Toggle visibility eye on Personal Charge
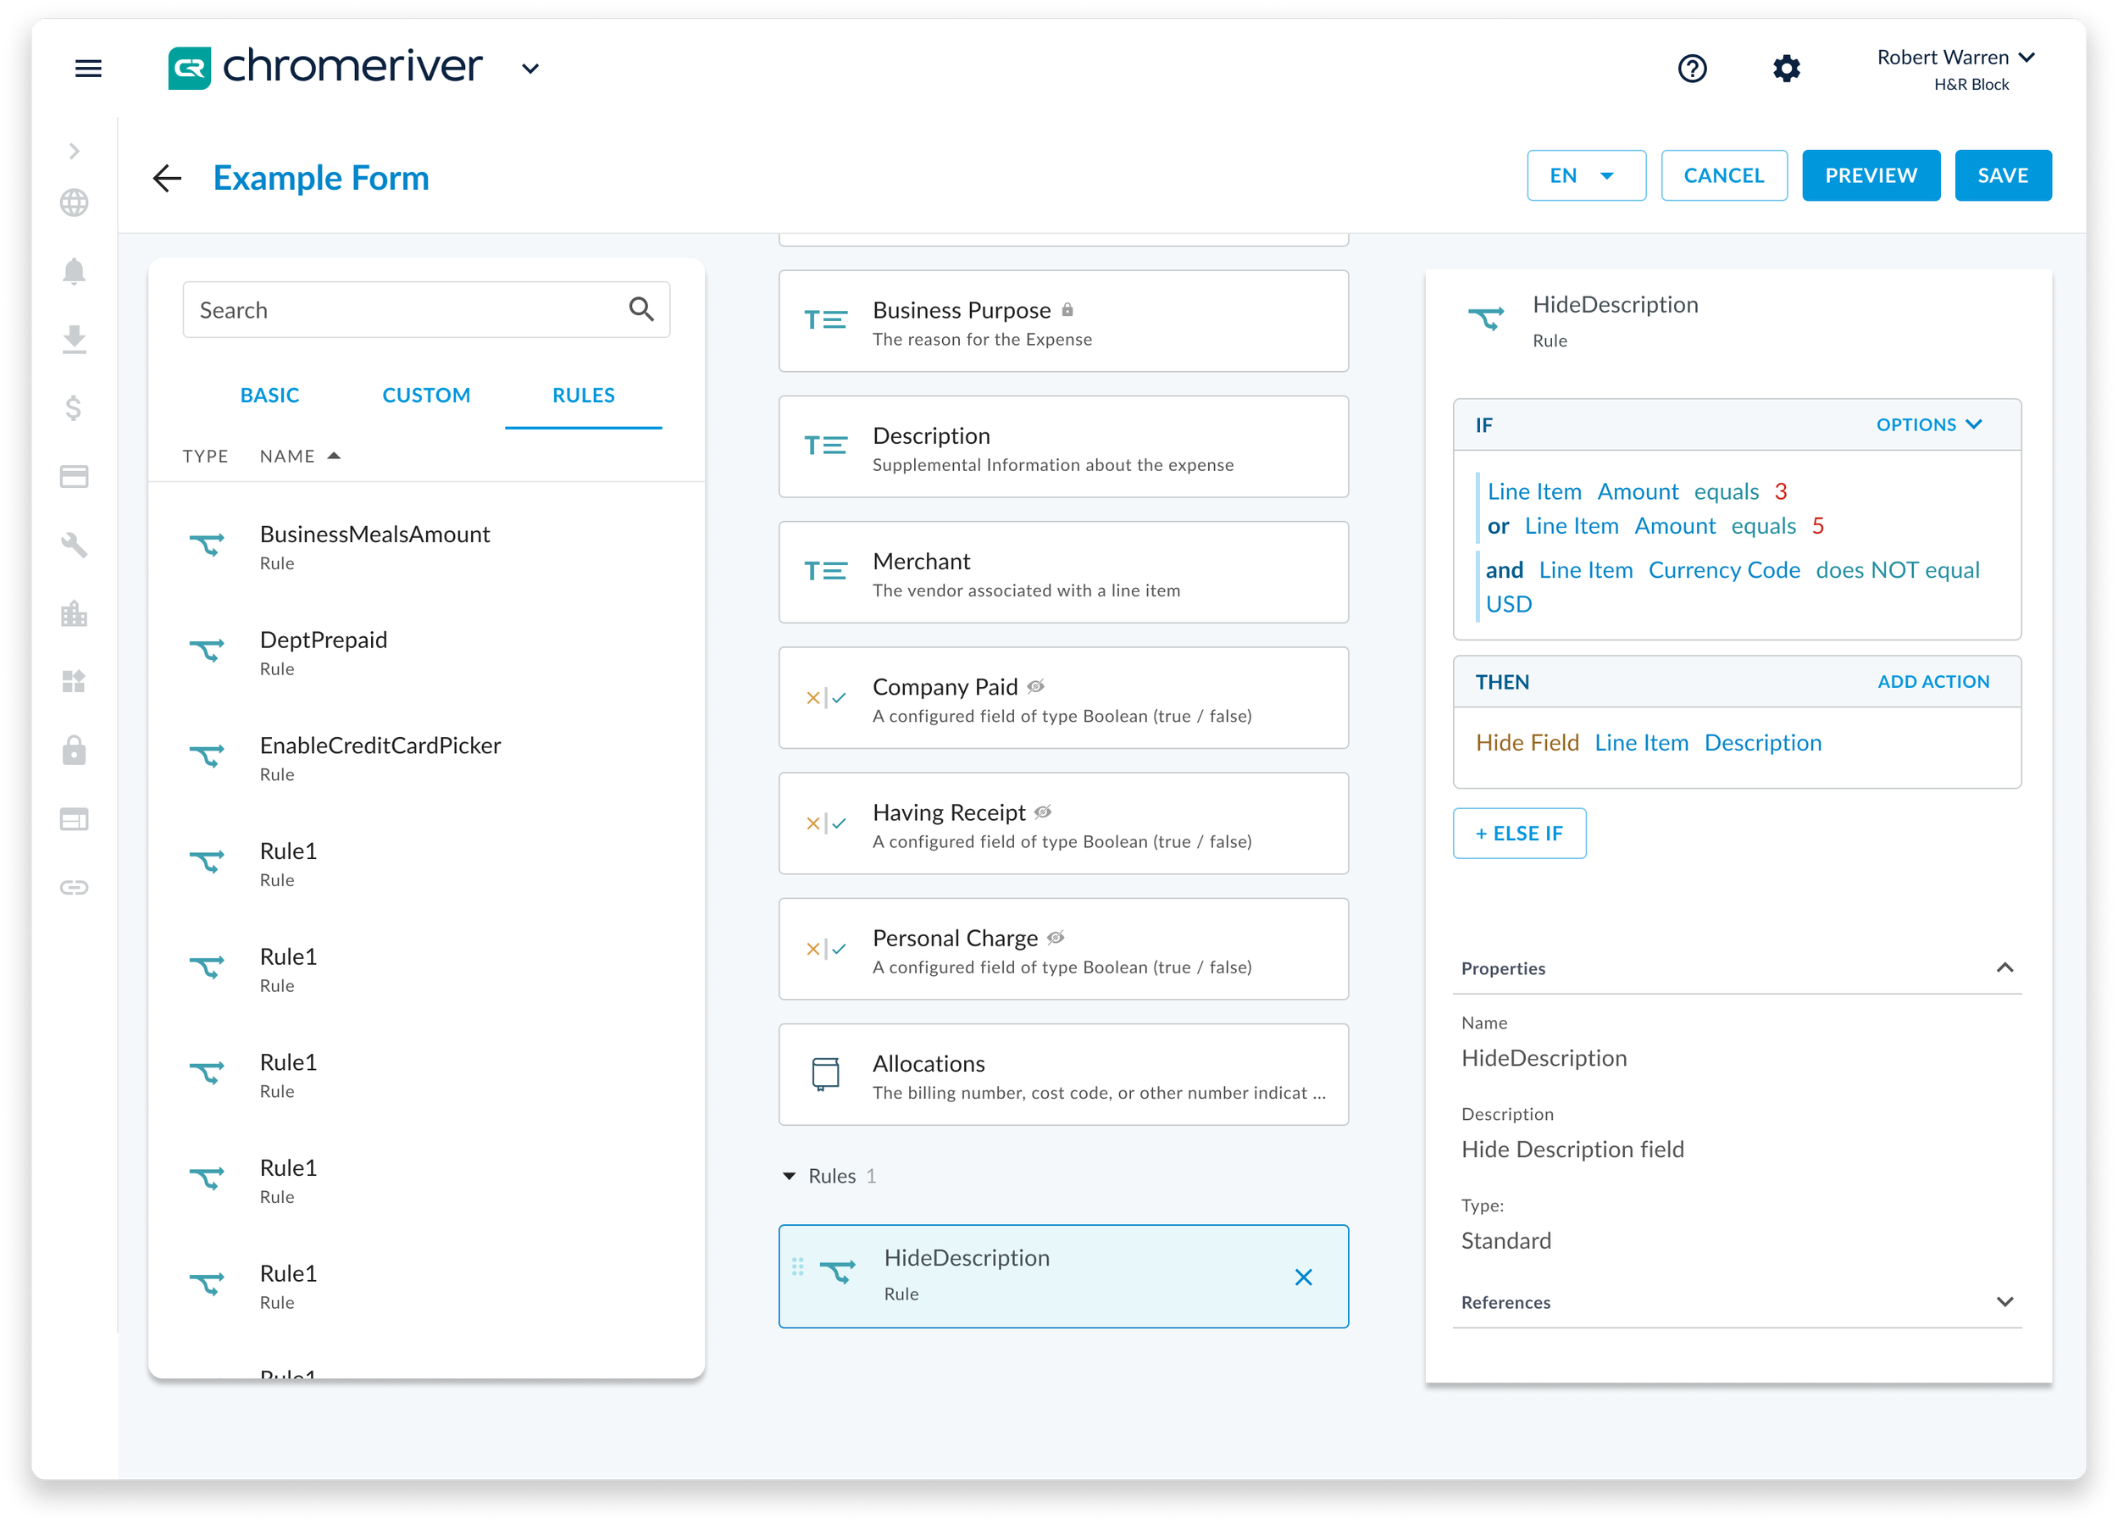 tap(1056, 938)
